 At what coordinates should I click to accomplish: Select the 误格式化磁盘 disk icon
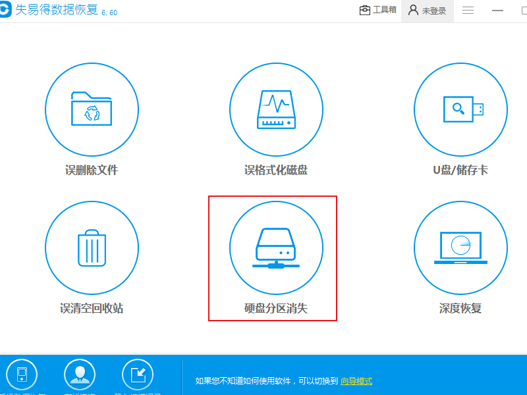click(276, 109)
